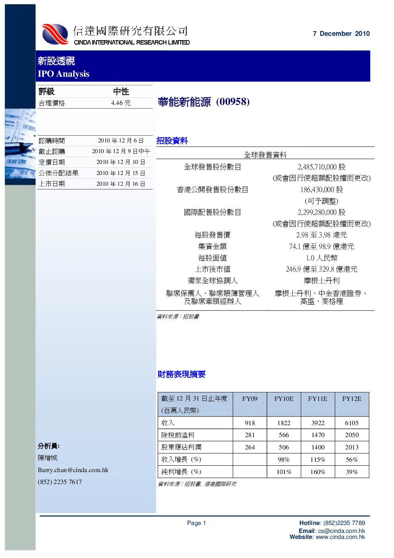Click the source note '資料來源：招股書'
The width and height of the screenshot is (394, 558).
pyautogui.click(x=178, y=317)
